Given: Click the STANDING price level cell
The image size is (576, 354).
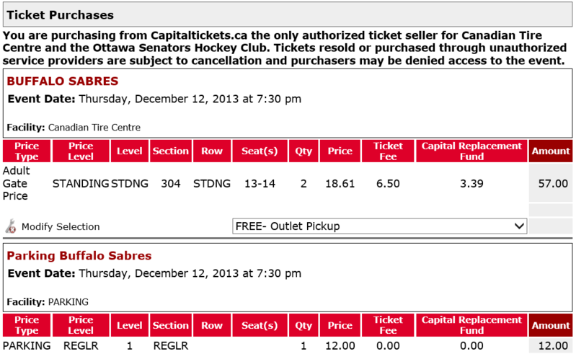Looking at the screenshot, I should (81, 183).
